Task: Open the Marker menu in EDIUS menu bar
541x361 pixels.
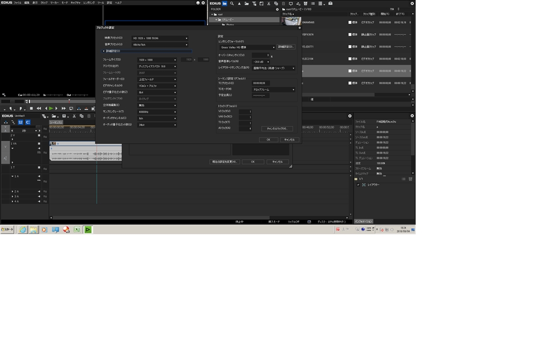Action: point(54,3)
